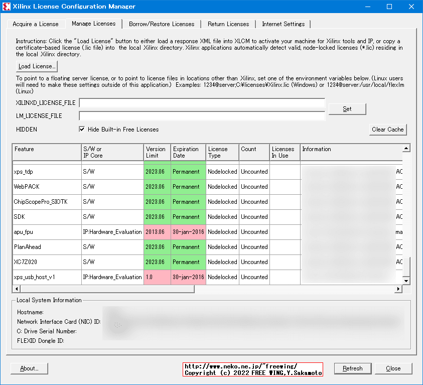Switch to the Internet Settings tab
423x385 pixels.
click(283, 24)
